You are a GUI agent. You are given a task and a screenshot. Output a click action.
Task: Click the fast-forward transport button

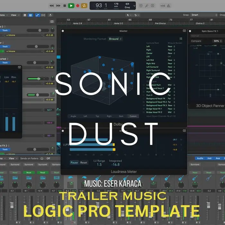pyautogui.click(x=58, y=6)
